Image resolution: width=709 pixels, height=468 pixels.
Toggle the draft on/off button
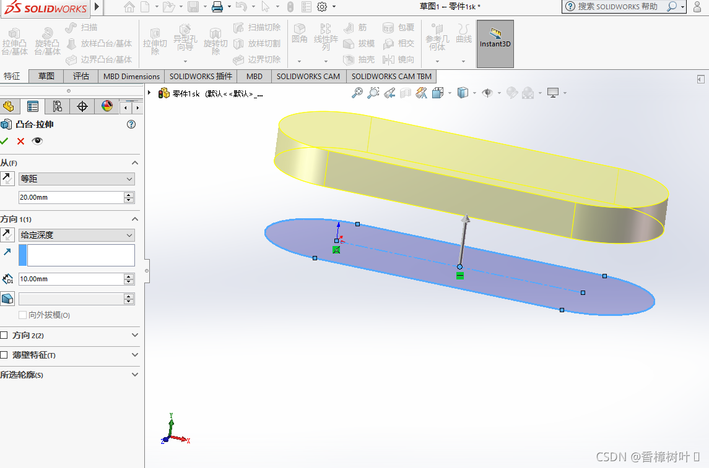tap(7, 299)
